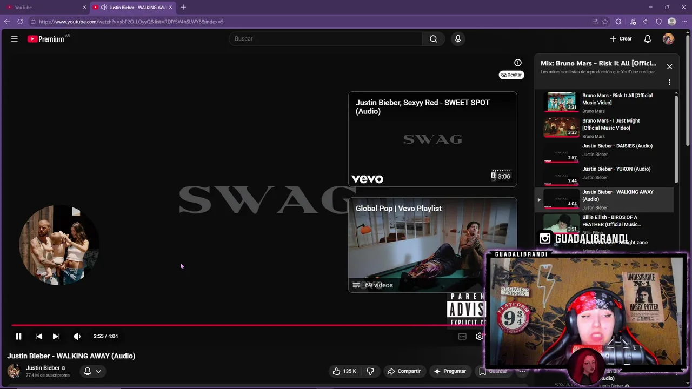Select Justin Bieber - YUKON (Audio) title
This screenshot has width=692, height=389.
616,169
